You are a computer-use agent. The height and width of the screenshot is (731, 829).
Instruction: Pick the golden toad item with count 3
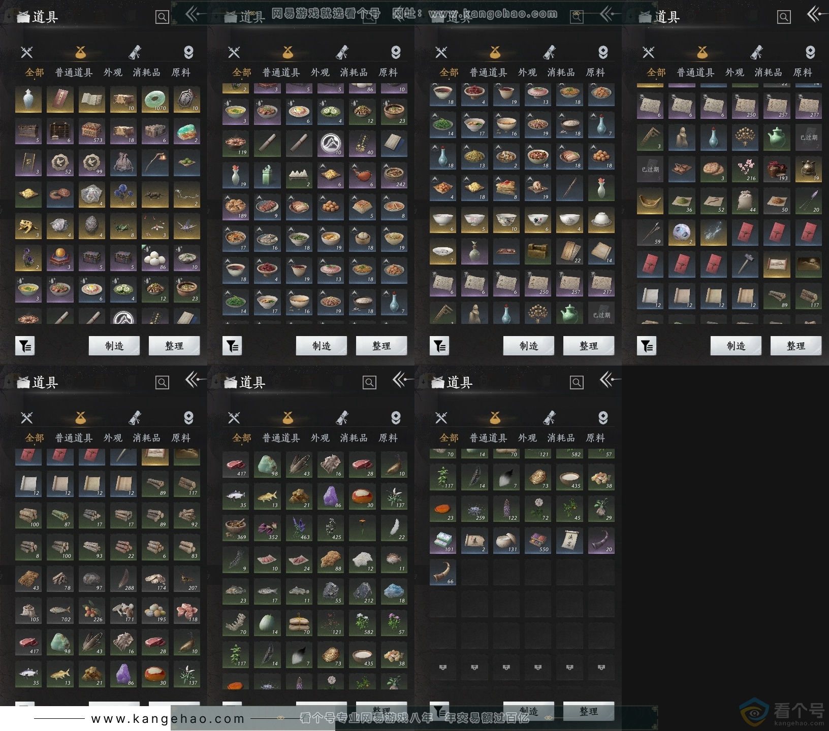28,226
